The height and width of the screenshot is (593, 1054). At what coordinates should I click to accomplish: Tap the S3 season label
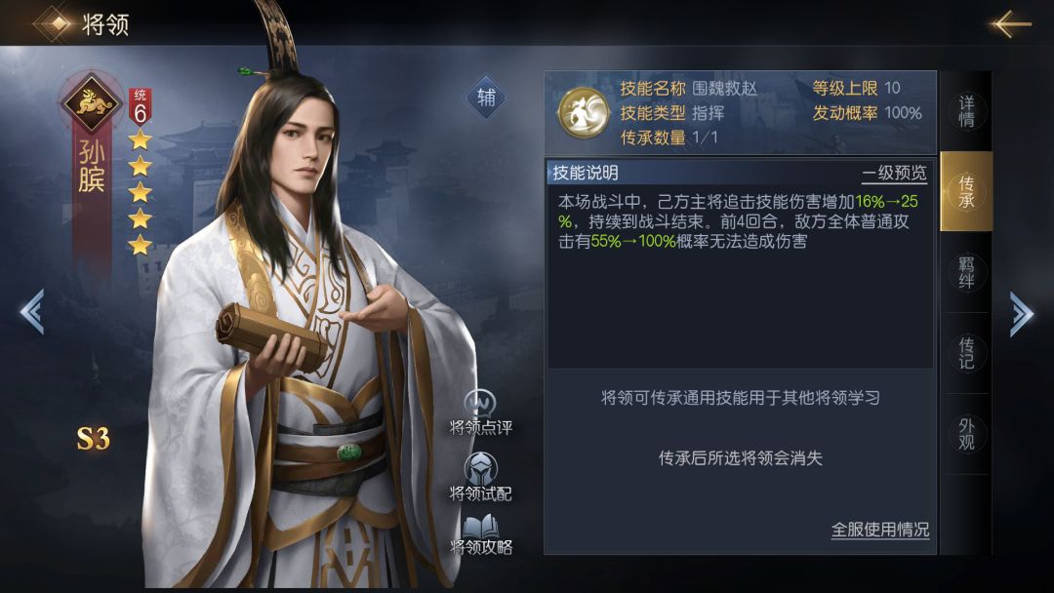(x=93, y=439)
